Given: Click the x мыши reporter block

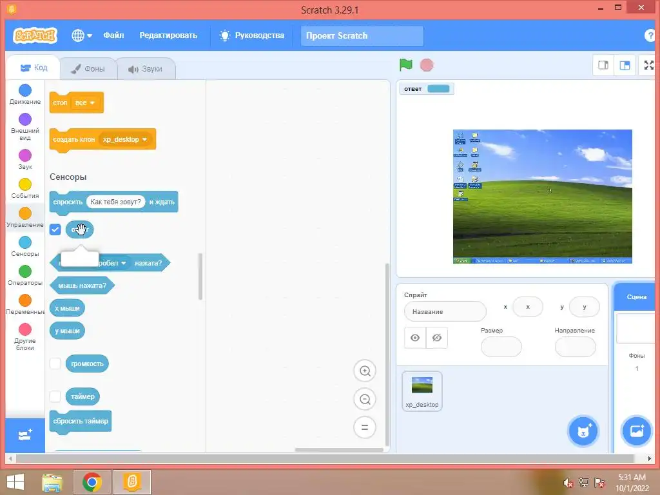Looking at the screenshot, I should click(67, 309).
